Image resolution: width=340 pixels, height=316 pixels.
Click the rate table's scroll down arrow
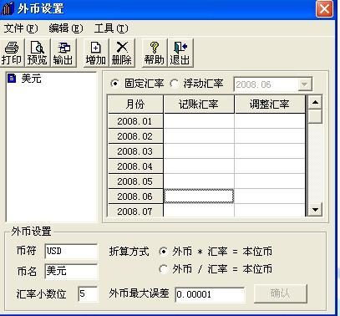point(315,209)
